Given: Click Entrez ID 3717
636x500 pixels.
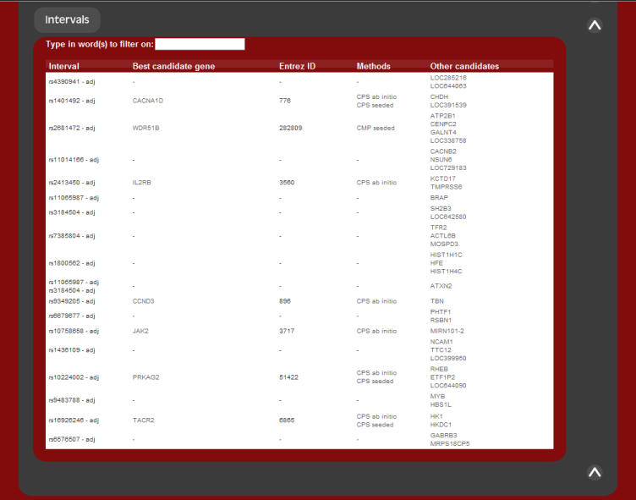Looking at the screenshot, I should pos(287,331).
